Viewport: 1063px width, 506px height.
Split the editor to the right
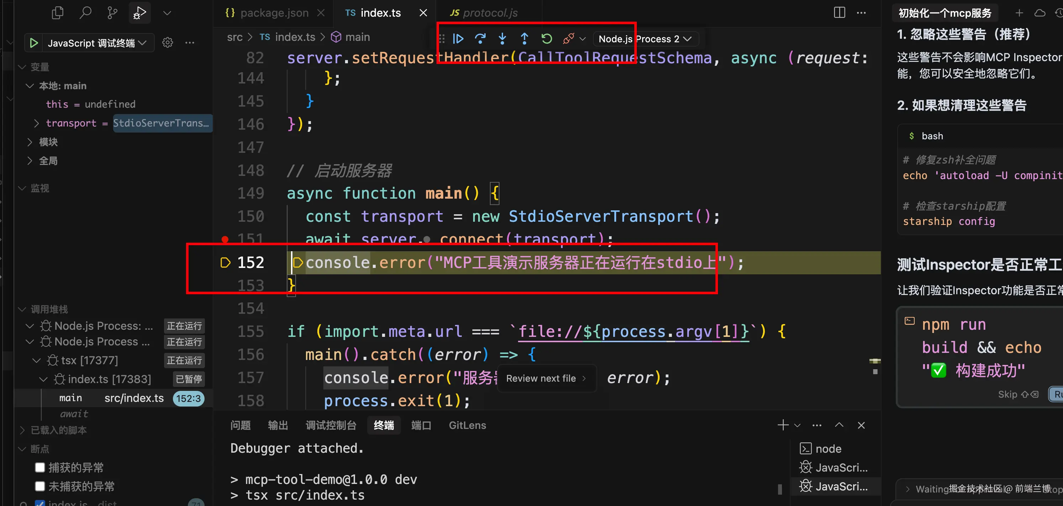839,13
